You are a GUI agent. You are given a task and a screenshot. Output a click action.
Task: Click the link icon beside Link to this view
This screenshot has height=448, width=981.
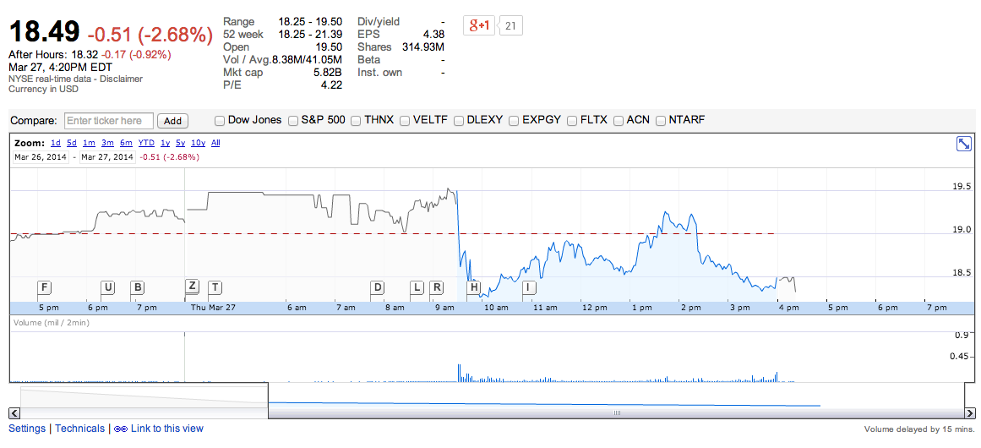point(121,429)
